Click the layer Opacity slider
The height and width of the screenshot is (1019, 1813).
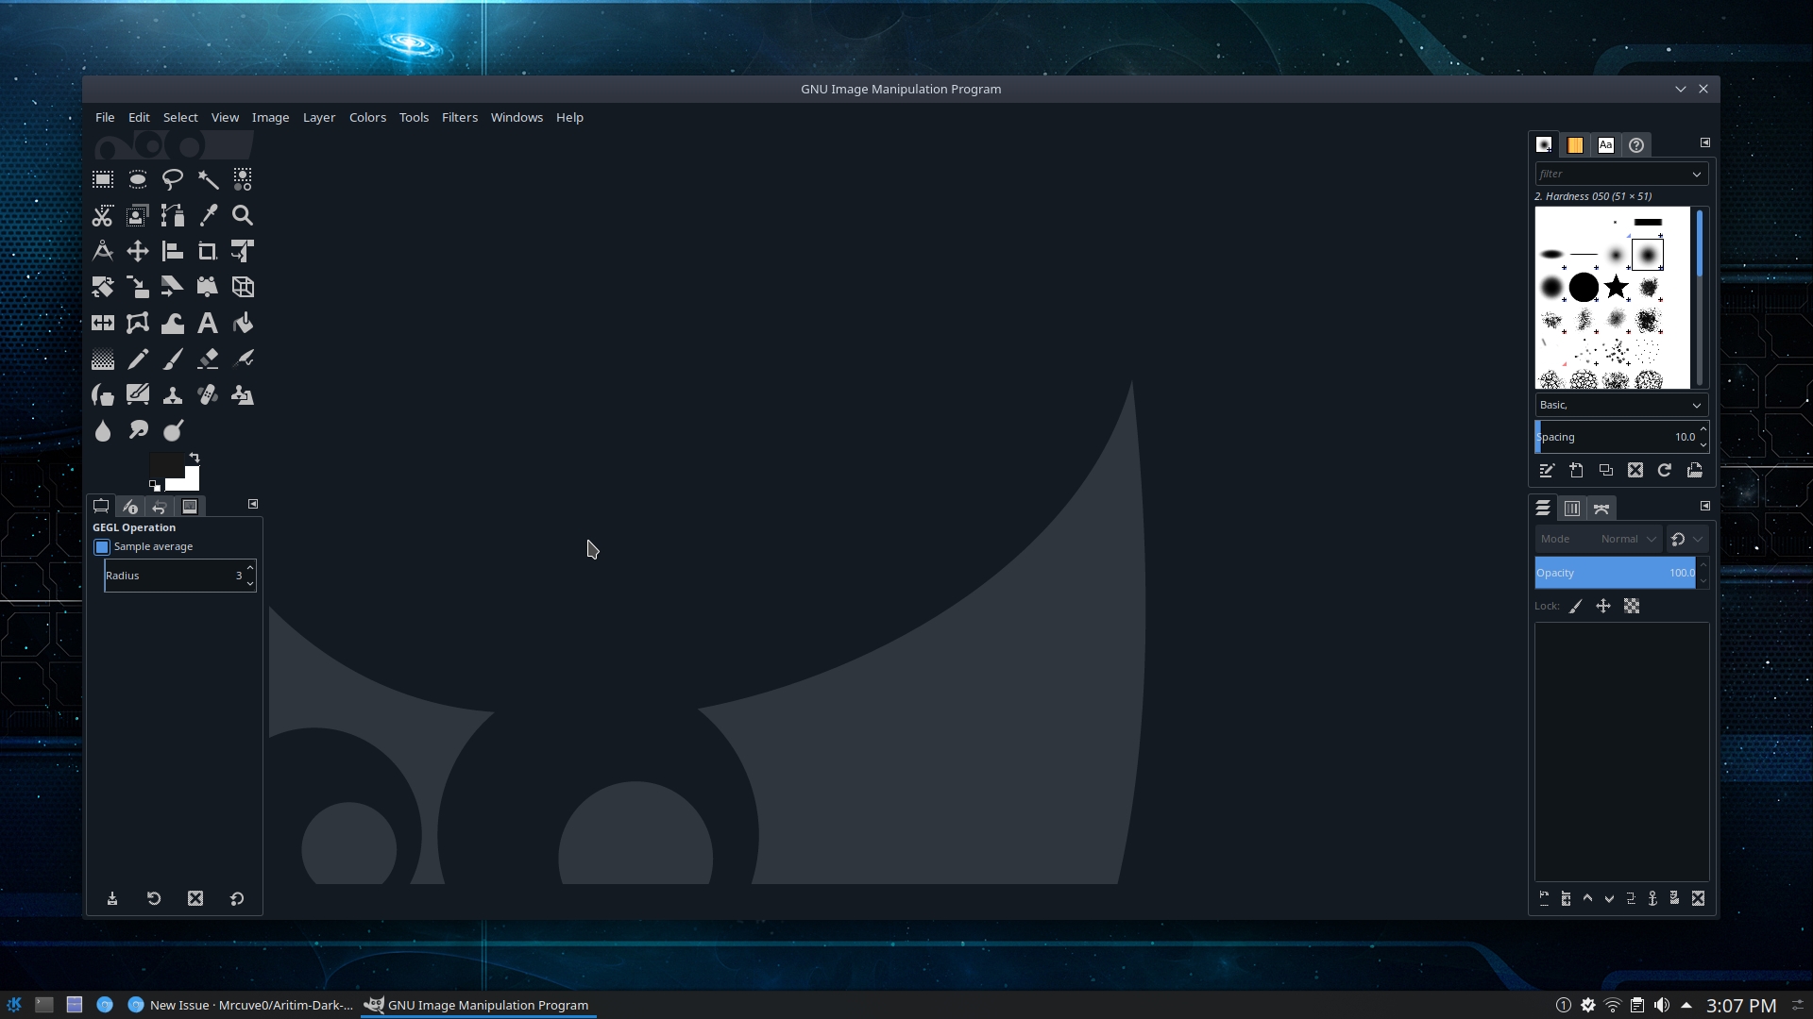(1616, 573)
